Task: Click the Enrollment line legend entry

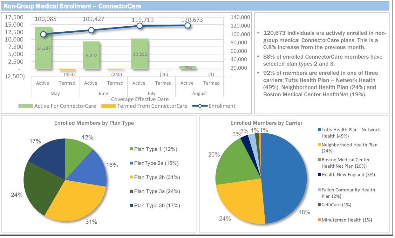Action: pos(200,106)
